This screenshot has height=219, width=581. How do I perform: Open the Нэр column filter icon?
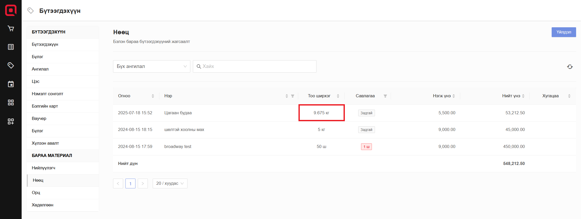click(x=293, y=96)
